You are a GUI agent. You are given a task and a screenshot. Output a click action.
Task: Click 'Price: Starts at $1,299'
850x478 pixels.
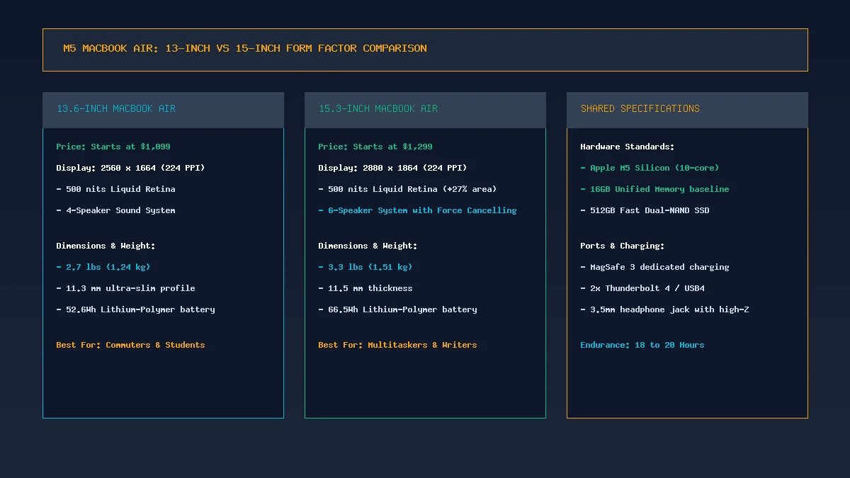click(x=375, y=147)
